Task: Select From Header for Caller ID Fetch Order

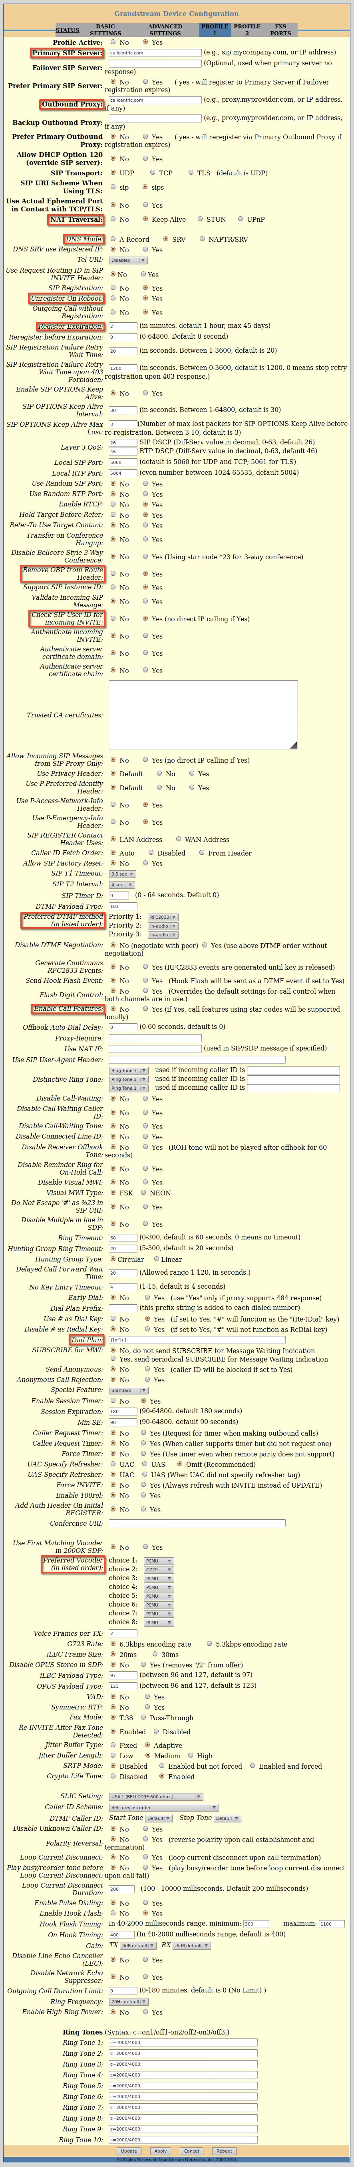Action: click(201, 852)
